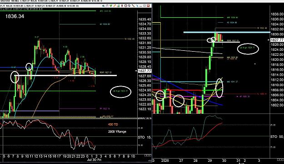Viewport: 284px width, 164px height.
Task: Click the 1822.10 price level on left axis
Action: (x=144, y=109)
